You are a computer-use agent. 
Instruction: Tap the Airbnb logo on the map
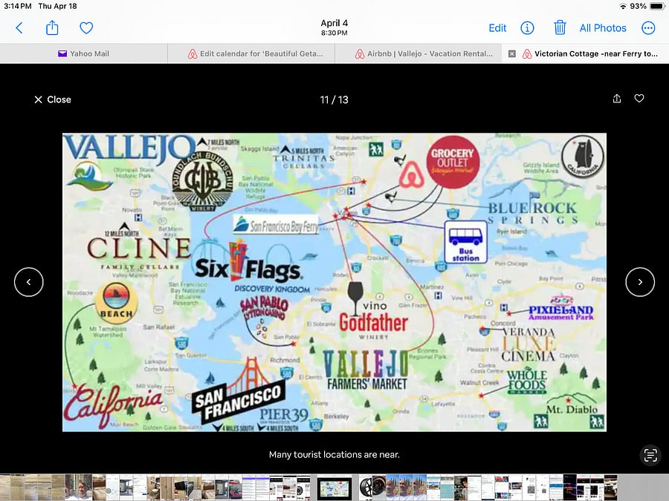pyautogui.click(x=411, y=174)
